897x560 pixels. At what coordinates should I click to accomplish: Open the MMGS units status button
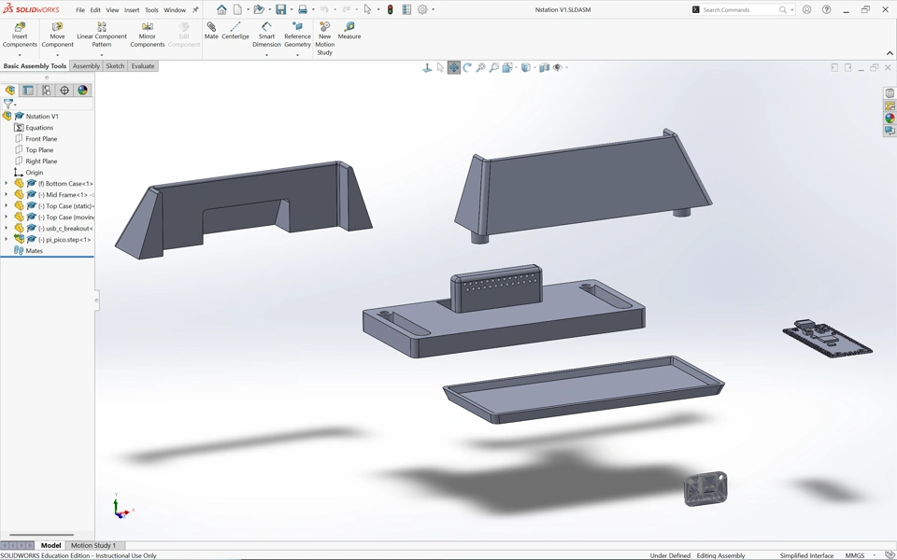pyautogui.click(x=855, y=555)
